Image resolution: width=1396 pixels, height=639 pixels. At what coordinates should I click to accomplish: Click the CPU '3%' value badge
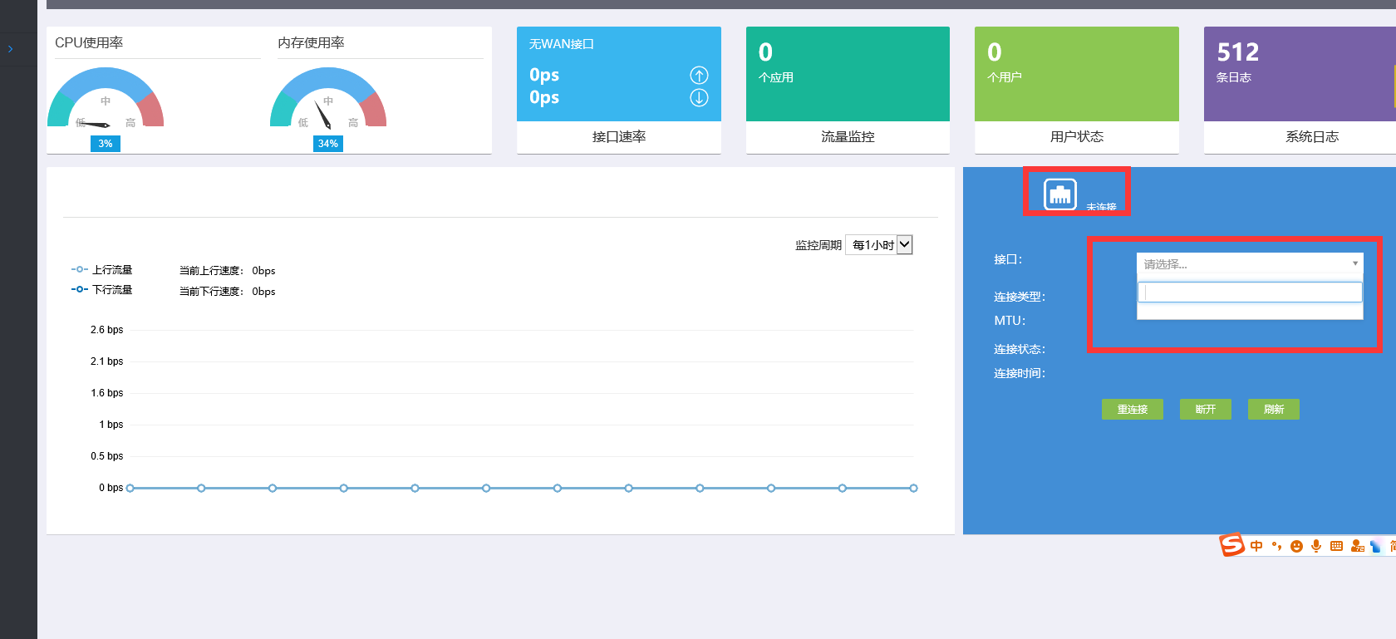click(x=106, y=144)
